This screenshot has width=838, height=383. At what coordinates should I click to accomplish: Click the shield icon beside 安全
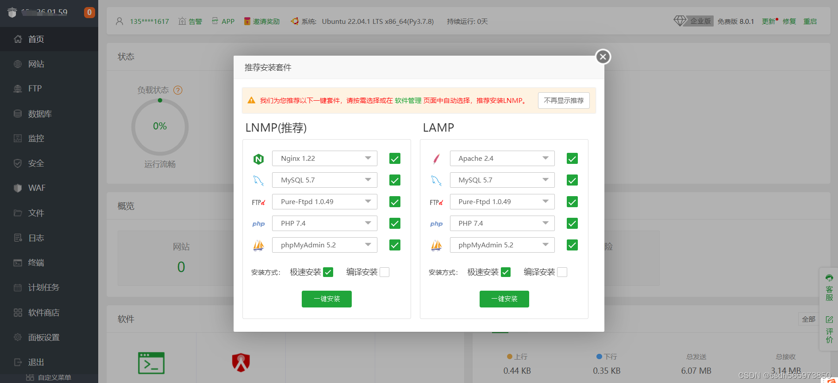click(18, 163)
